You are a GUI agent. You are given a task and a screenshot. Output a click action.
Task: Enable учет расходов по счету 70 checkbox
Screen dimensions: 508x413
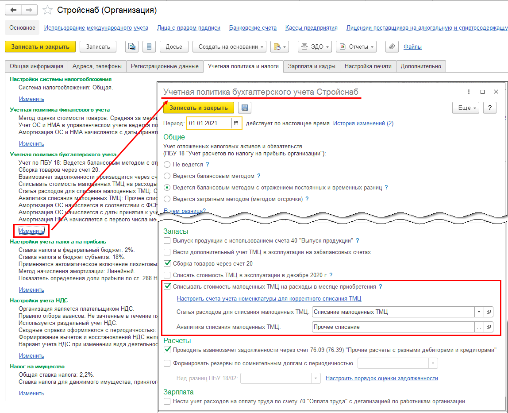(167, 401)
